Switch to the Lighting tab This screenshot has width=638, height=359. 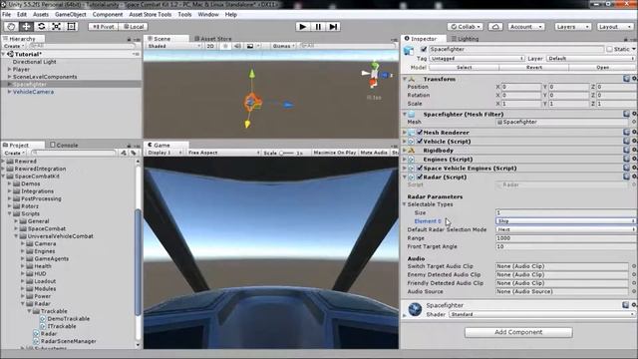click(x=465, y=39)
